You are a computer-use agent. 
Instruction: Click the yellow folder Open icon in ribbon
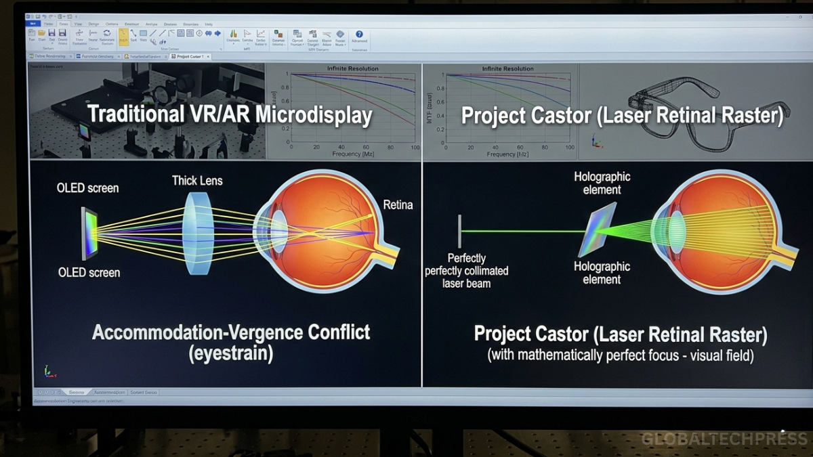[x=42, y=33]
